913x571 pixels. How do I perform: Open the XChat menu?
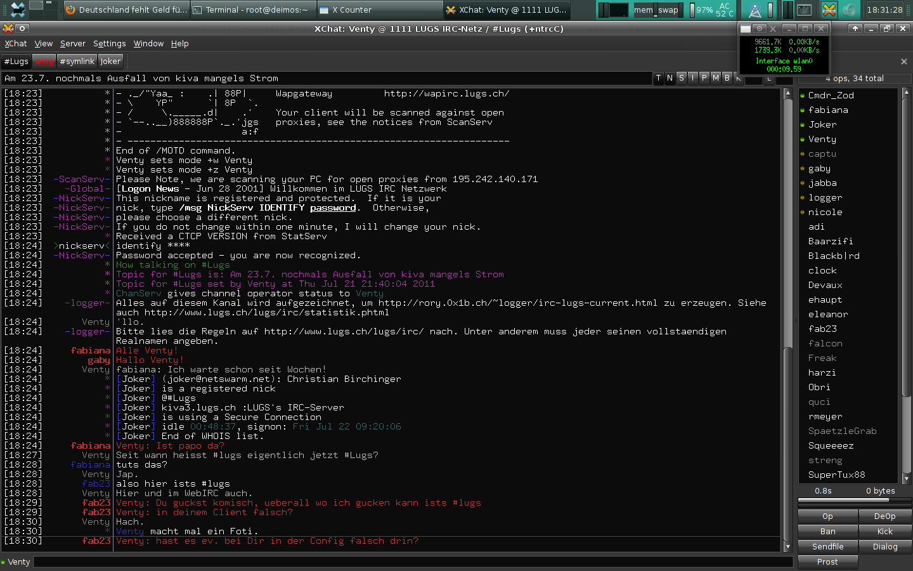(16, 43)
